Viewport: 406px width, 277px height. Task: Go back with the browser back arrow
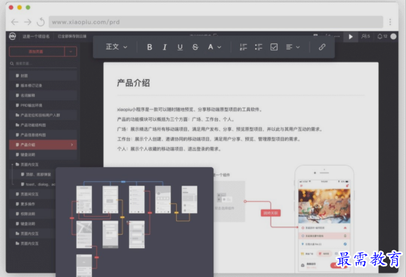coord(15,22)
